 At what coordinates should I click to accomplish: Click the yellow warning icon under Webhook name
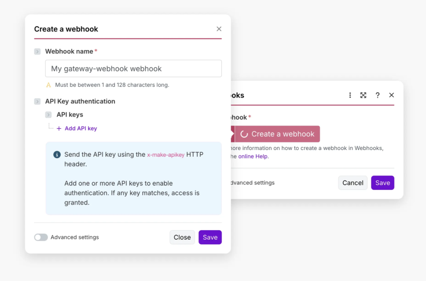pos(49,85)
